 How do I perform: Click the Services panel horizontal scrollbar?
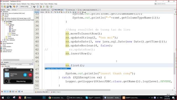[11, 60]
